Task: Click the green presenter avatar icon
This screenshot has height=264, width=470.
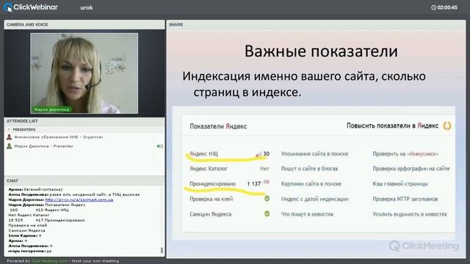Action: point(10,146)
